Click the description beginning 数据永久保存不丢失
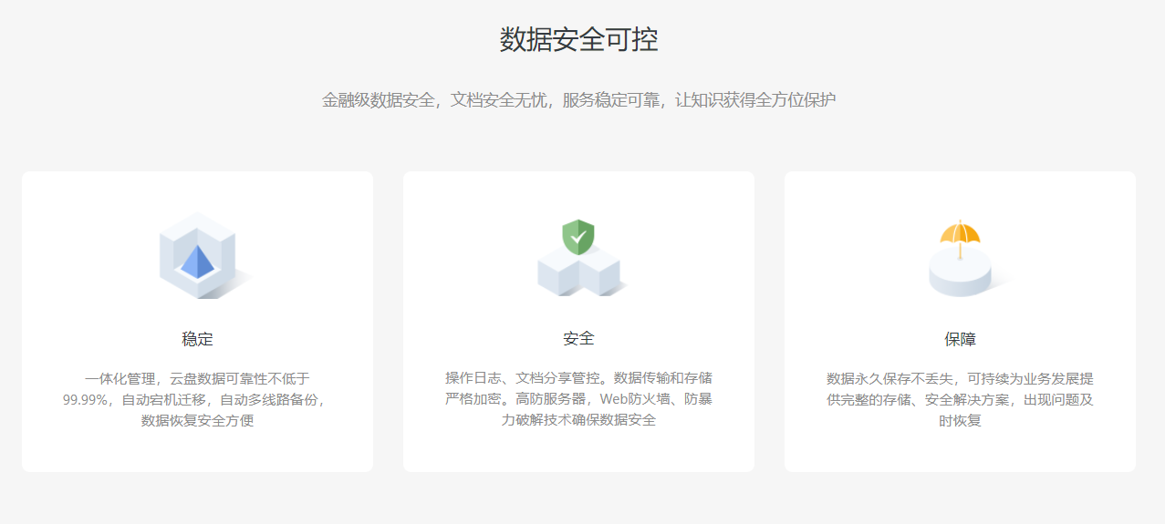Viewport: 1165px width, 524px height. click(961, 399)
